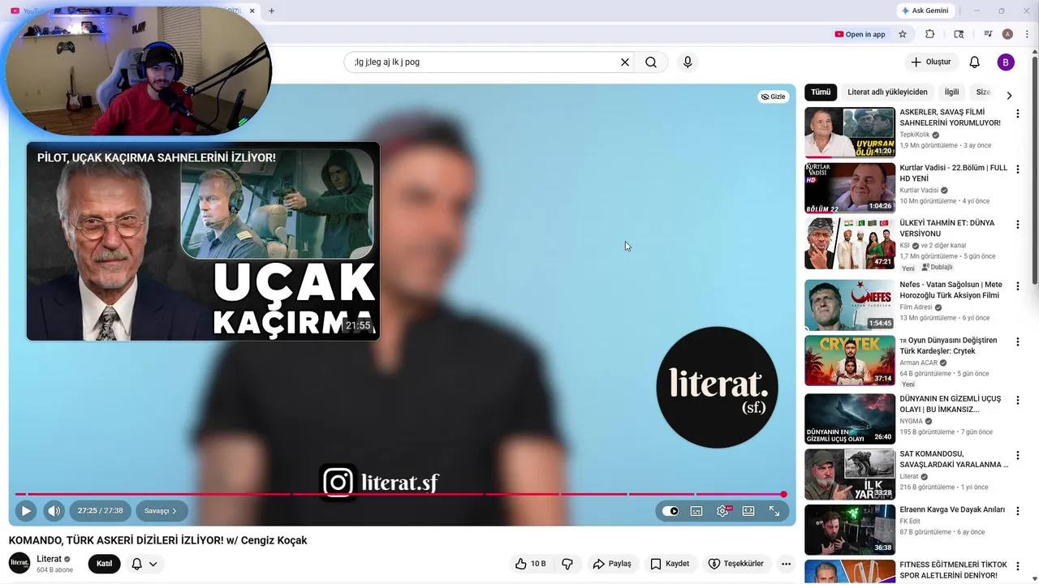Open SAT KOMANDOSU video title

(x=954, y=459)
